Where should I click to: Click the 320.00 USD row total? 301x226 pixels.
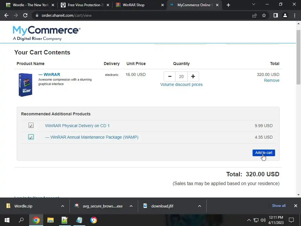point(268,74)
